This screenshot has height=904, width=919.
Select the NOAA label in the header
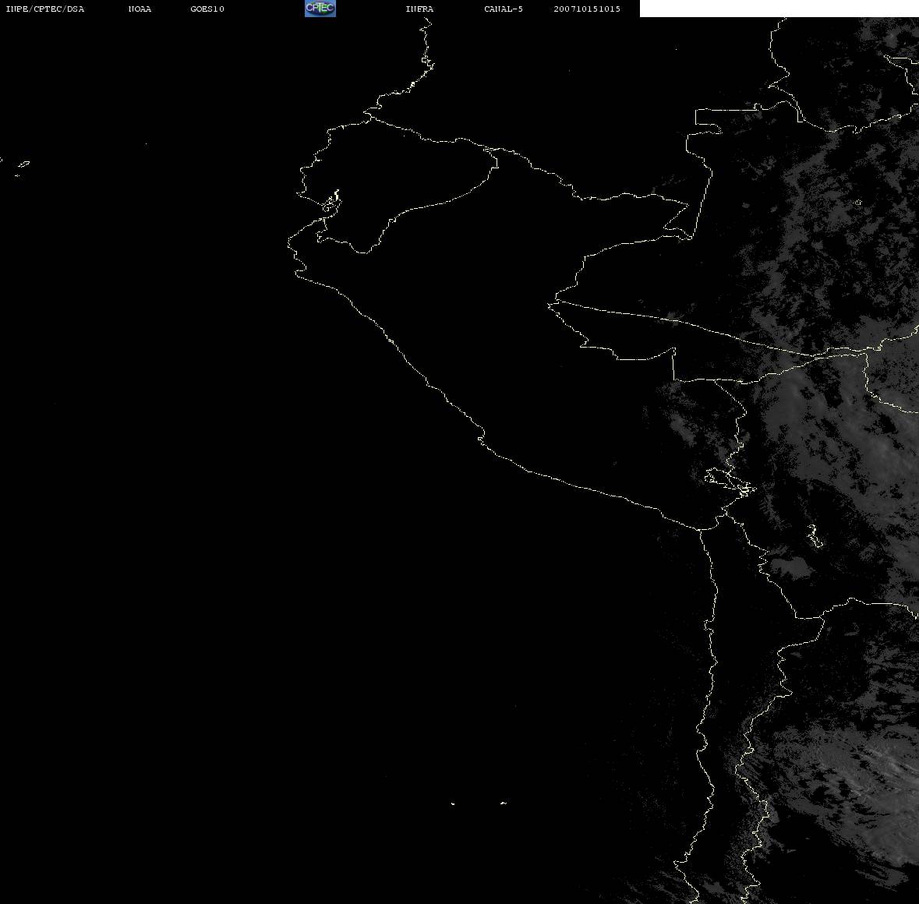point(140,9)
